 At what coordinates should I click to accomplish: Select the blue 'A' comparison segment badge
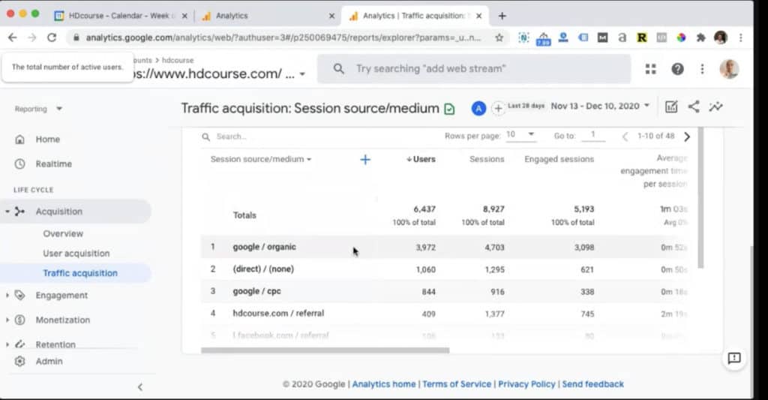[x=478, y=108]
